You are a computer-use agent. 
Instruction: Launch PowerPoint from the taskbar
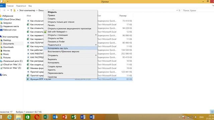pos(65,117)
